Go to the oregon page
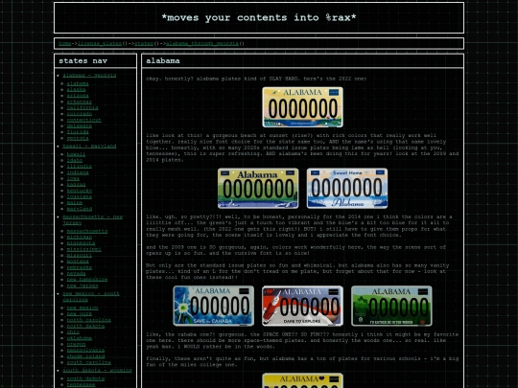The image size is (518, 388). (x=76, y=344)
